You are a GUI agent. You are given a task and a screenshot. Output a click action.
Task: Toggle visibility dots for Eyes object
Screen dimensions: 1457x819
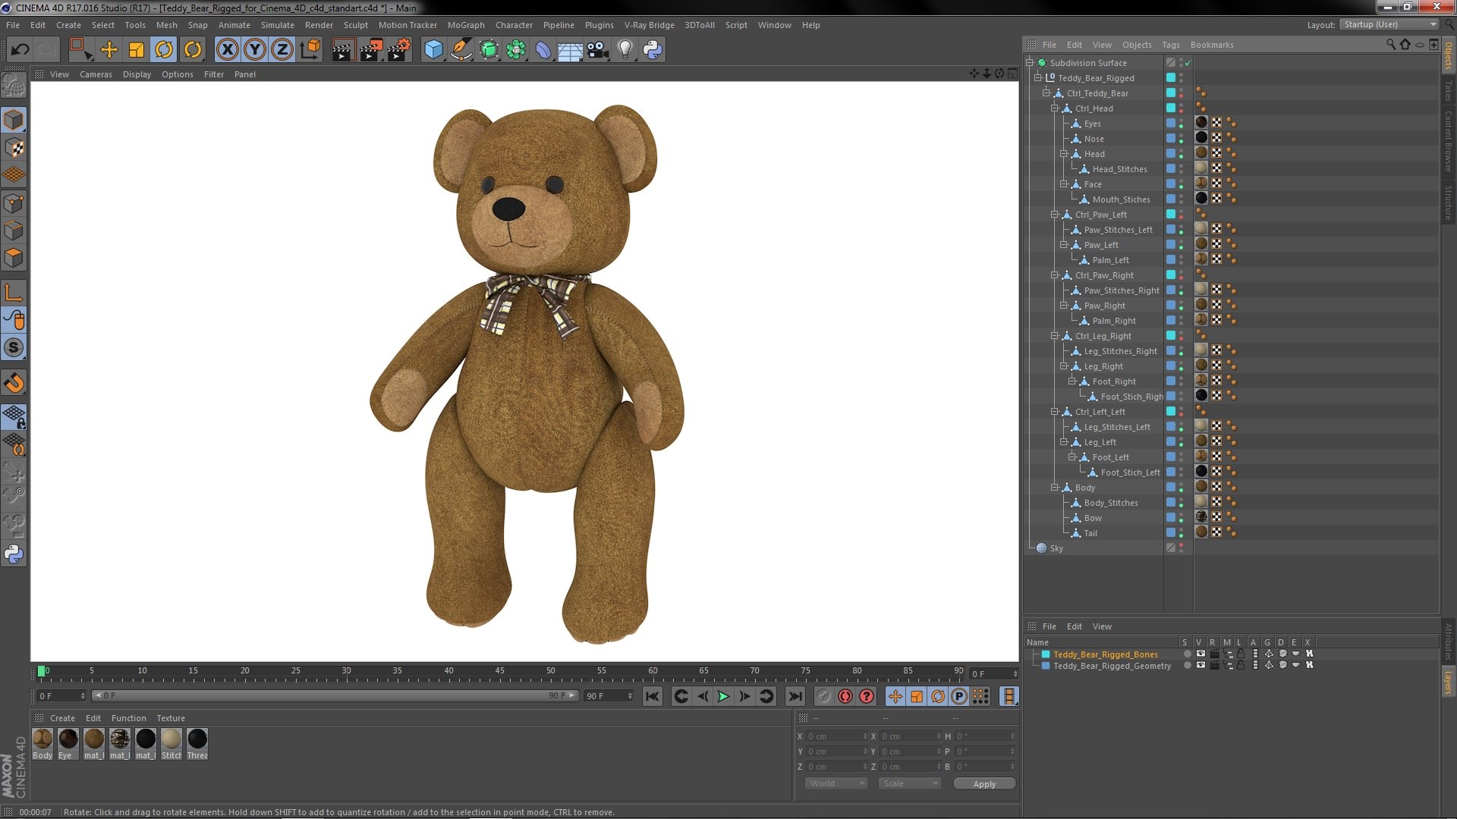pos(1182,124)
